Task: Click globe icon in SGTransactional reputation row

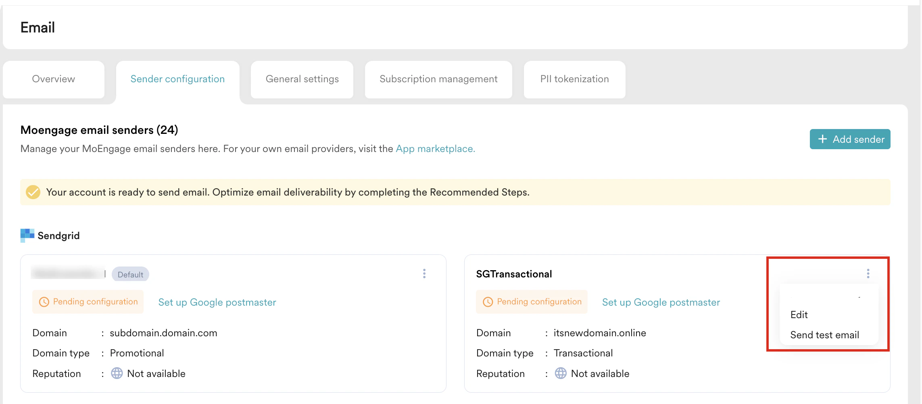Action: [561, 373]
